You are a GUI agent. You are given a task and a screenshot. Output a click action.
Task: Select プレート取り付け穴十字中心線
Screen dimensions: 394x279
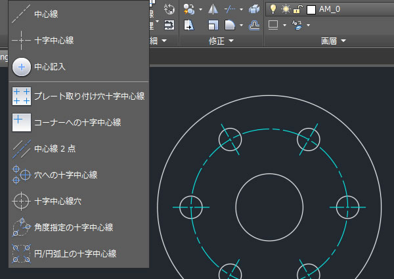point(79,97)
